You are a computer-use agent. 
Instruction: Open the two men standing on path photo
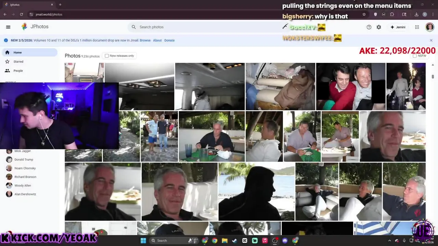pos(159,136)
